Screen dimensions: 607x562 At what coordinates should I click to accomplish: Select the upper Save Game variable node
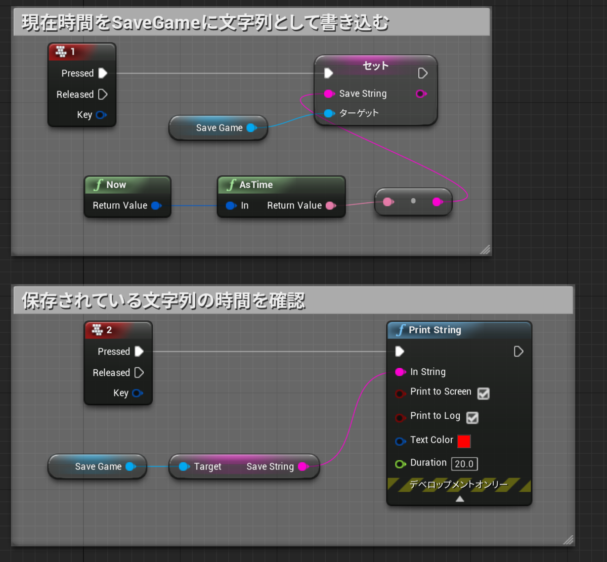[219, 128]
